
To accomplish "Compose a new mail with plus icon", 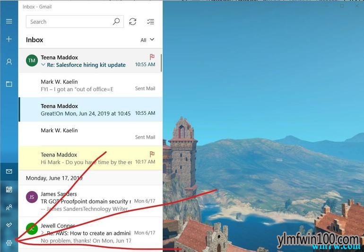I will [9, 39].
